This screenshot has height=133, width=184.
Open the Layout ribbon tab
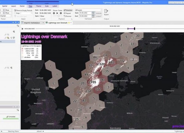tap(13, 6)
